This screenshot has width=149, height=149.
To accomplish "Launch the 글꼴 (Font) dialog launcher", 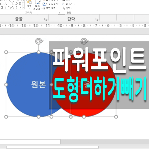I will click(x=46, y=19).
